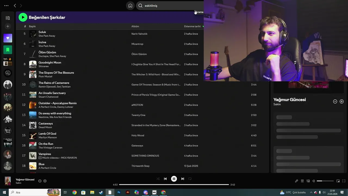Pause the current song

click(174, 179)
